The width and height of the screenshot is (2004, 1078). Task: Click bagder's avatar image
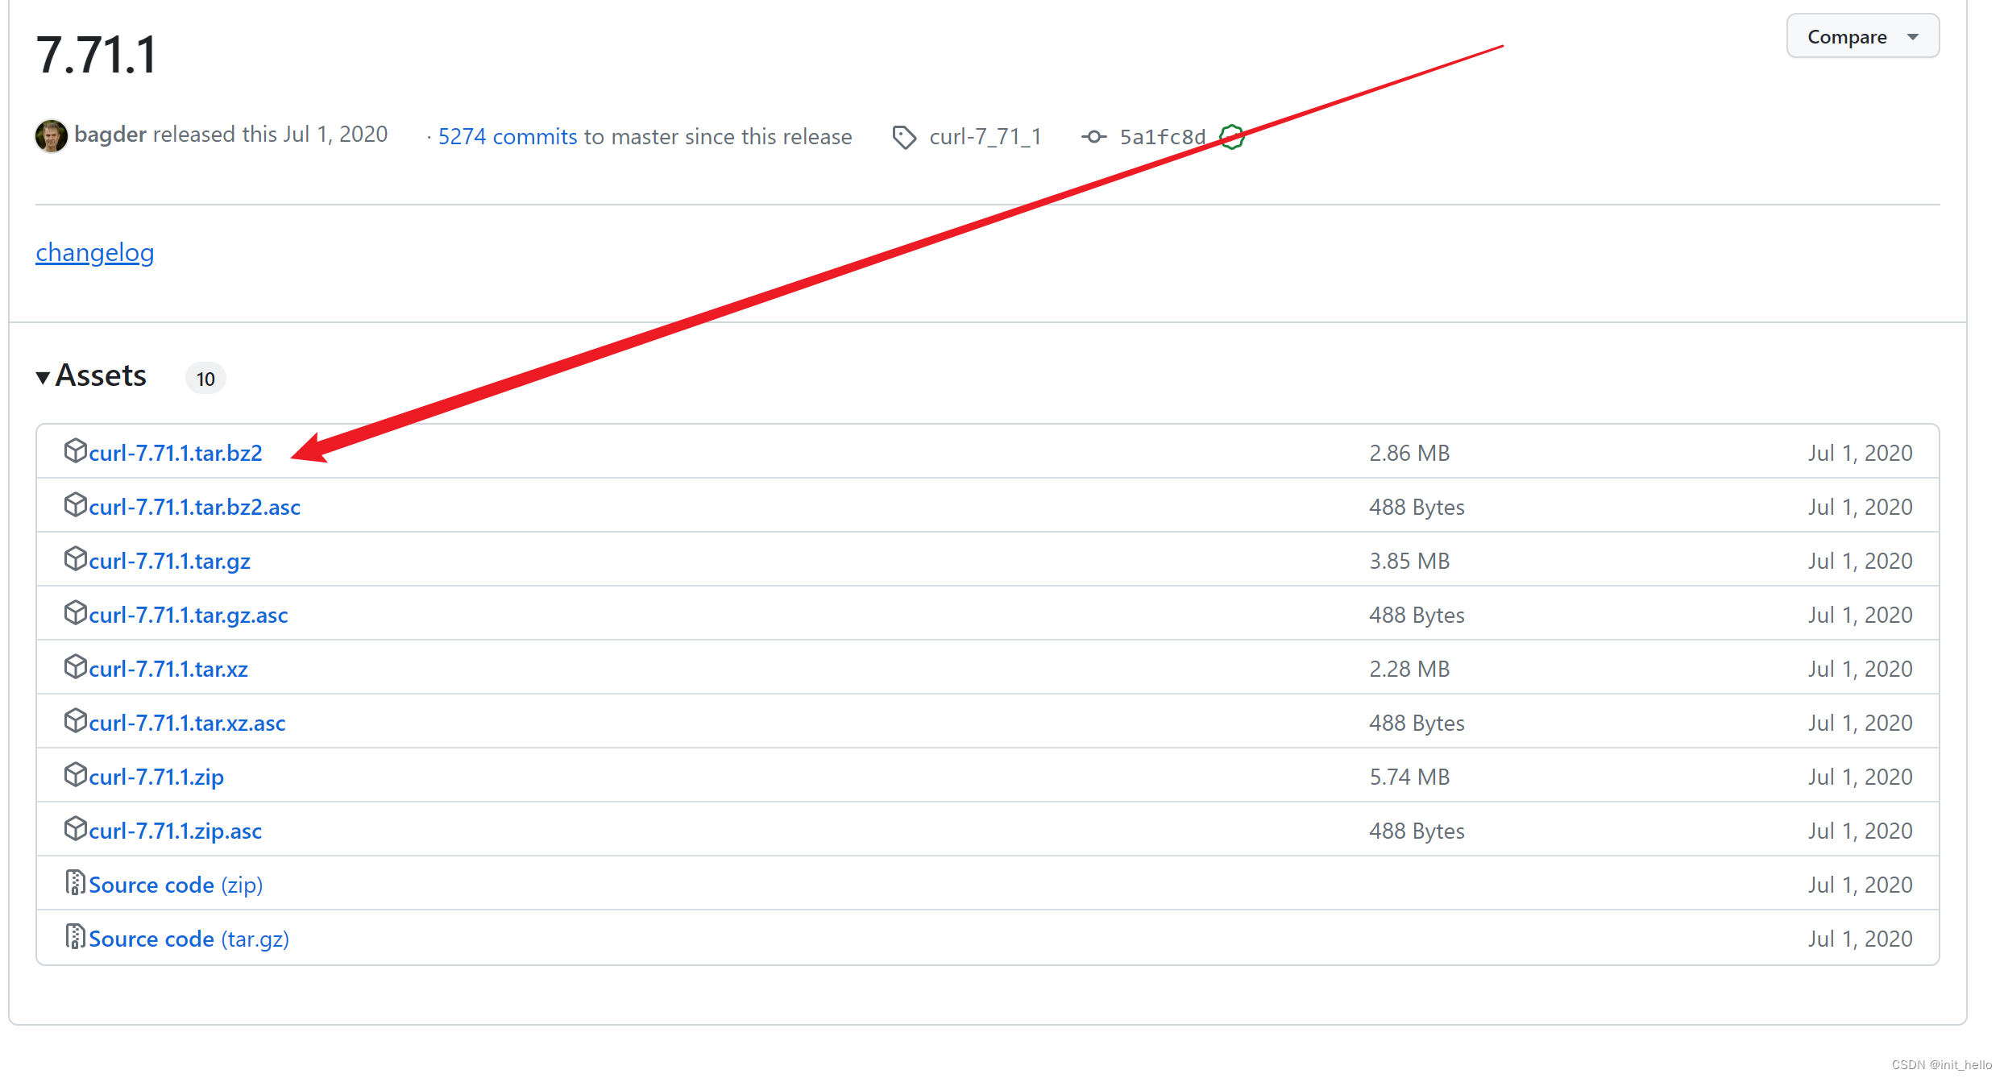tap(51, 135)
